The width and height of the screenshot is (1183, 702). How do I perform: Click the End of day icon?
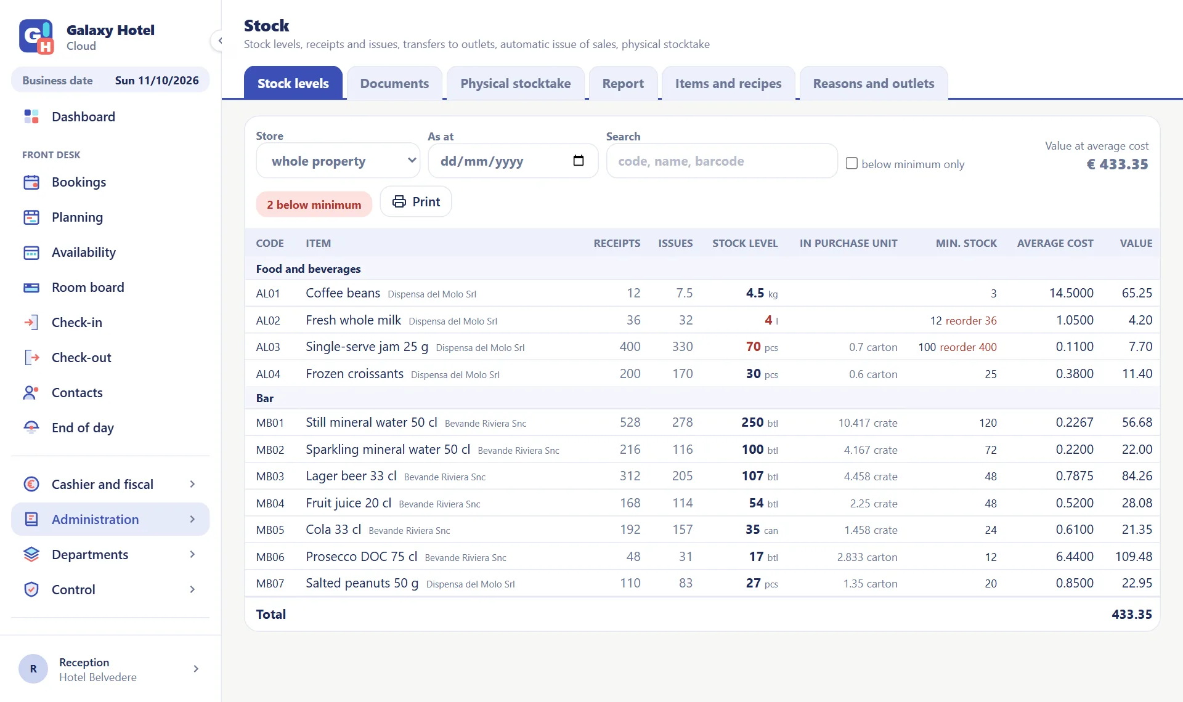pyautogui.click(x=31, y=428)
